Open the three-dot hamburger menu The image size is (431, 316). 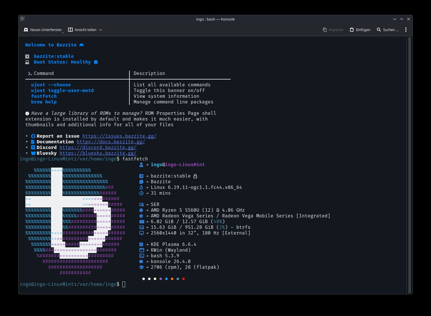406,30
